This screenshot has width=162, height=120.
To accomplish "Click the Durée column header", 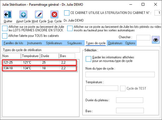I will click(50, 56).
